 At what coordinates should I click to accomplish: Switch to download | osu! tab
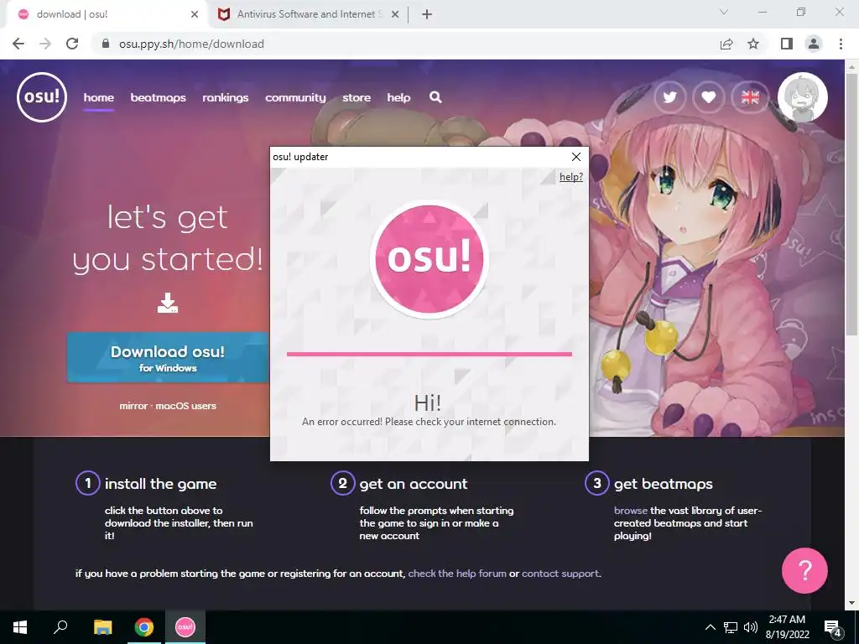[107, 15]
